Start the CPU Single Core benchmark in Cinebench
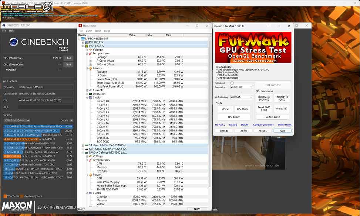 68,65
